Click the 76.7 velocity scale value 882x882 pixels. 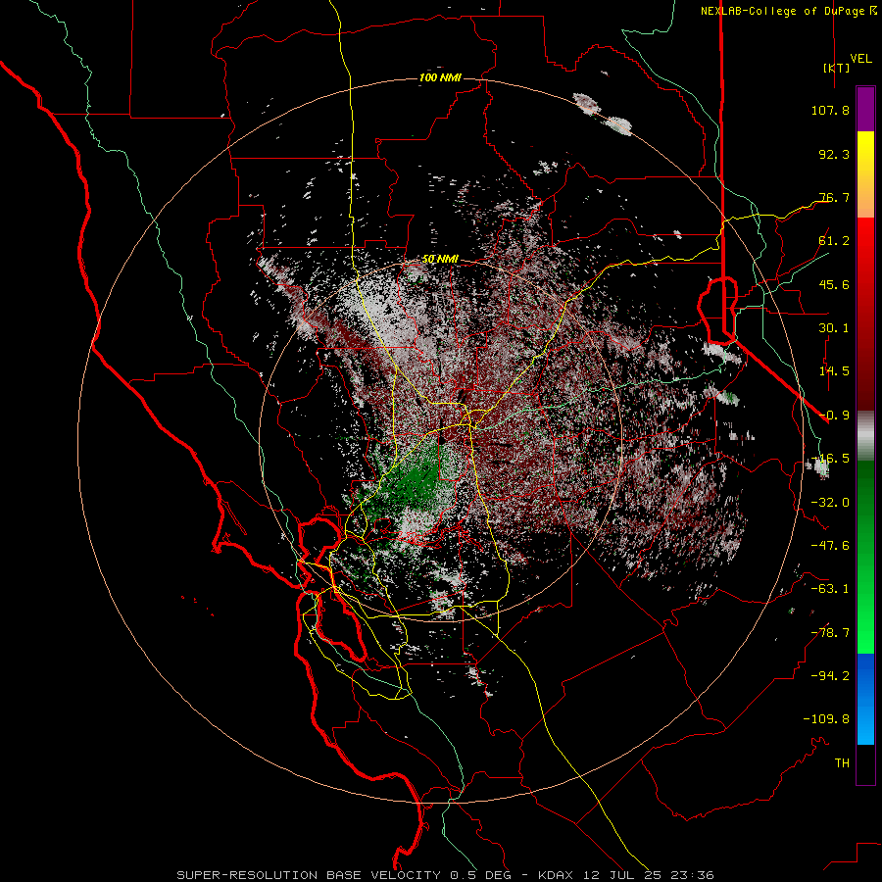[x=834, y=197]
